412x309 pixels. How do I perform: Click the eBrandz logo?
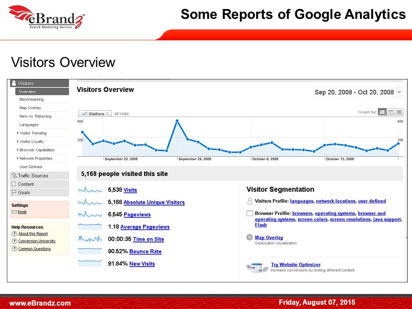(x=47, y=17)
